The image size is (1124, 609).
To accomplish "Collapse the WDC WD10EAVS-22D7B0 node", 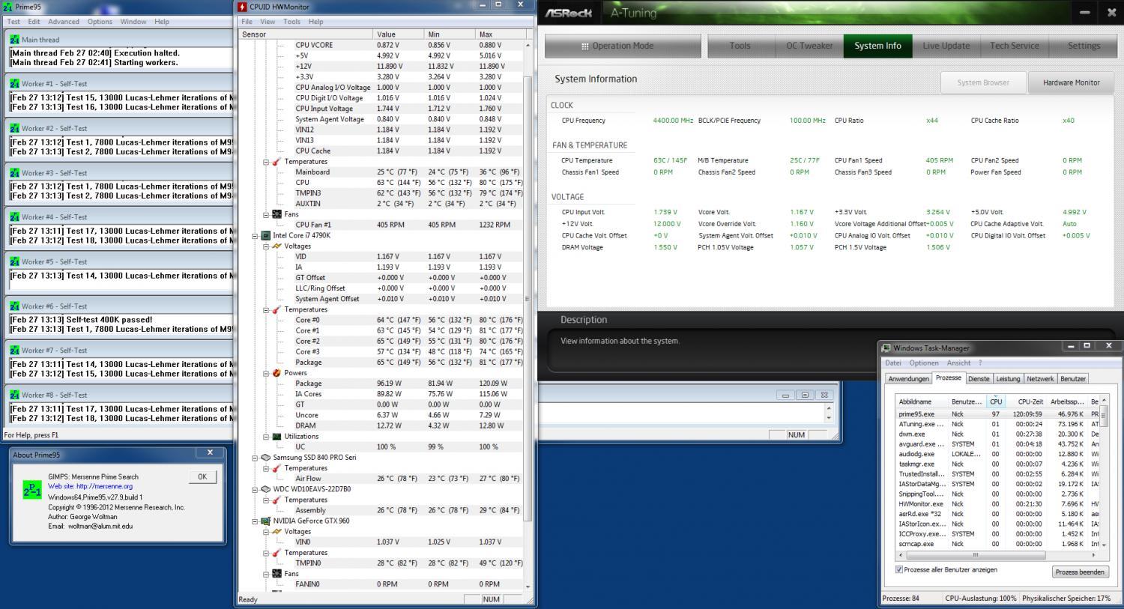I will pos(255,489).
